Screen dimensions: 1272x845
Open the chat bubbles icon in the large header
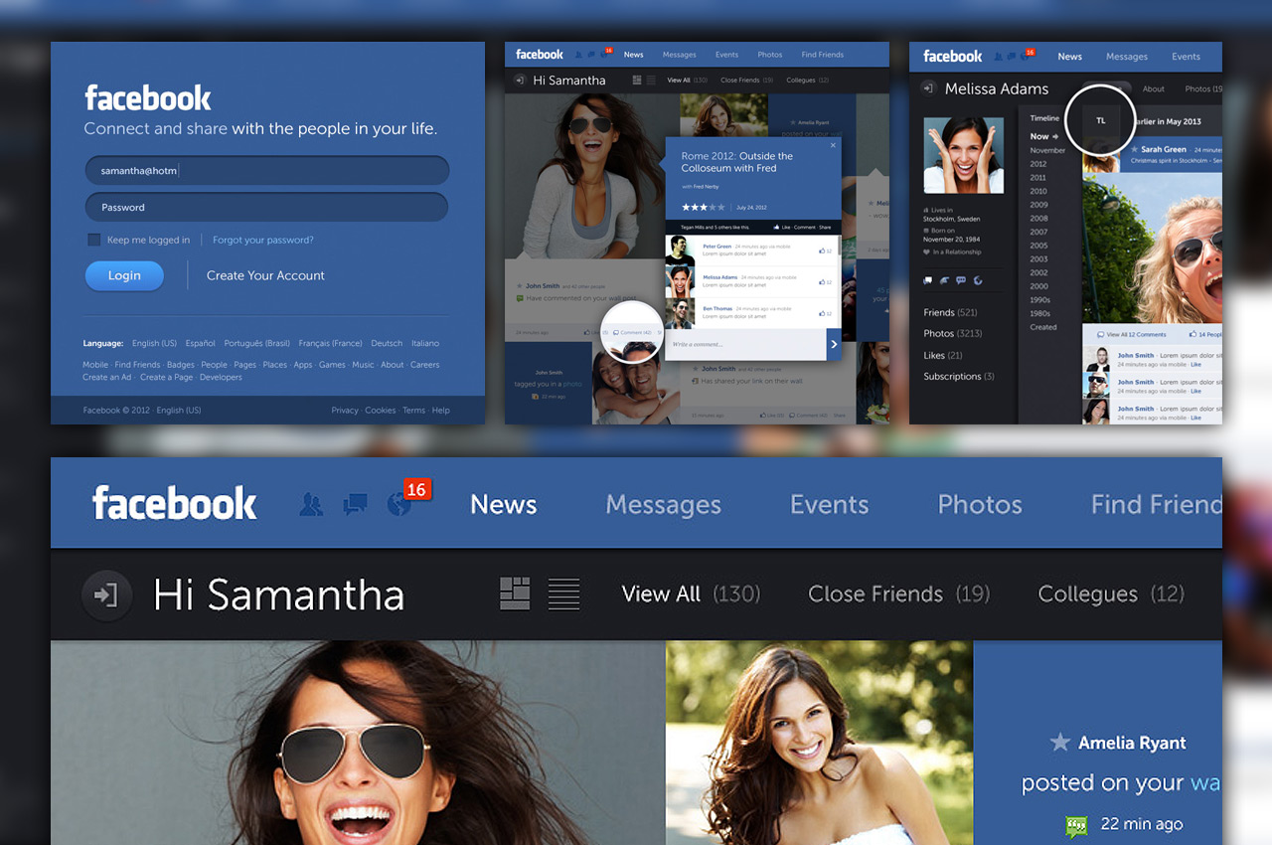[x=355, y=504]
